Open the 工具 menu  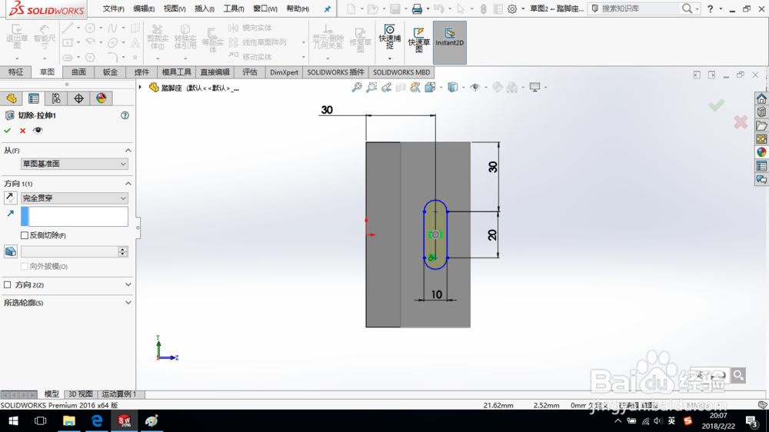(x=234, y=8)
